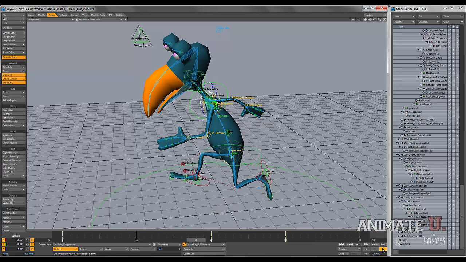Toggle Parent in Place
Viewport: 466px width, 262px height.
[13, 57]
